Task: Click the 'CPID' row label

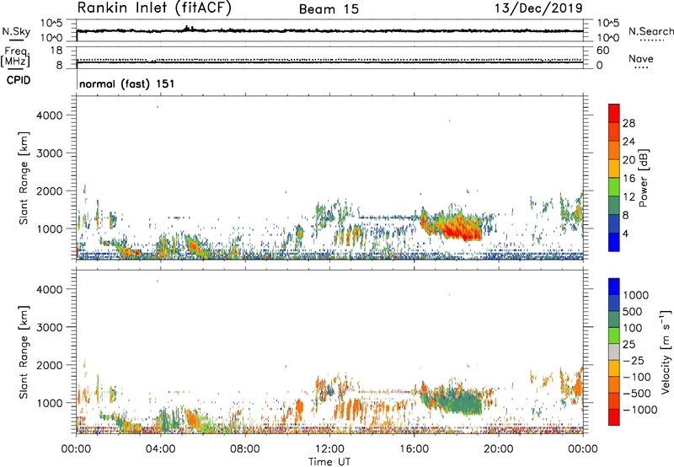Action: pos(19,80)
